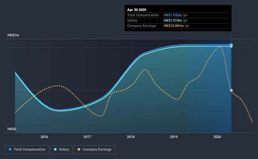Screen dimensions: 258x159
Task: Click the Apr 30 2020 tooltip date
Action: coord(137,10)
